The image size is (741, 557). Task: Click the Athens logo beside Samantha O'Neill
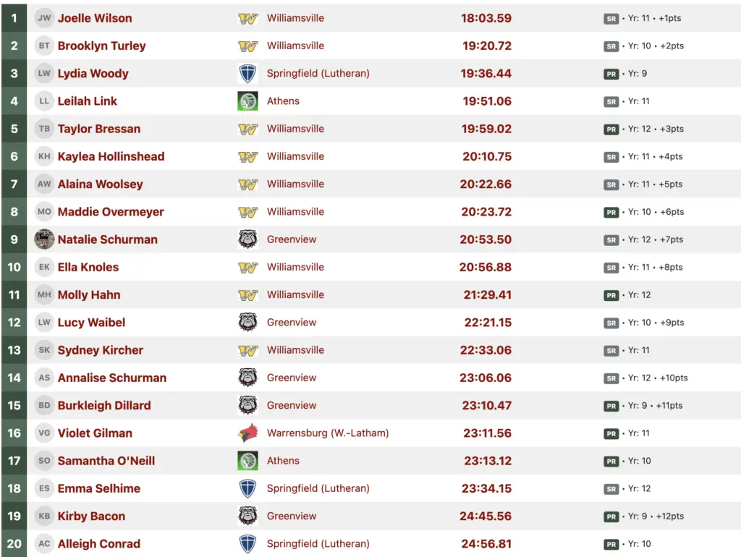[x=248, y=461]
